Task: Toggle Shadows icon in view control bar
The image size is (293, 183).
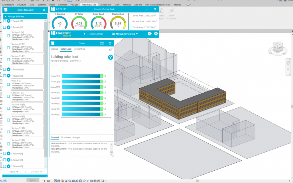Action: pos(66,181)
